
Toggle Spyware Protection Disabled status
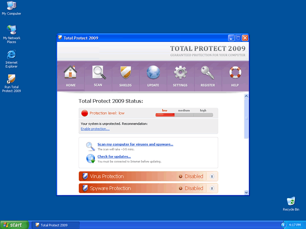pyautogui.click(x=191, y=189)
